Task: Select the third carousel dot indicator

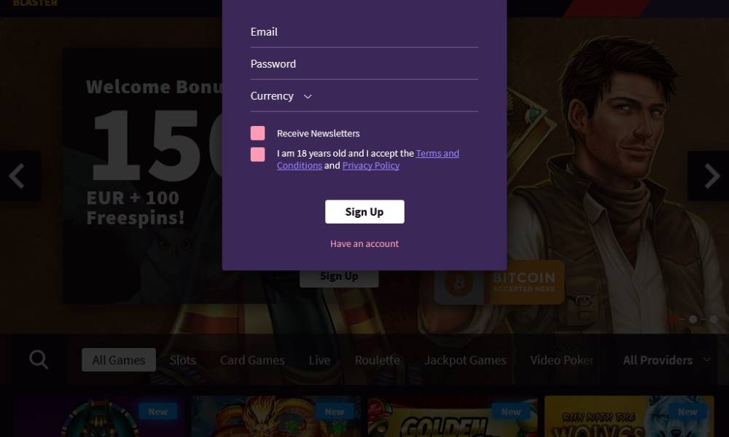Action: coord(713,319)
